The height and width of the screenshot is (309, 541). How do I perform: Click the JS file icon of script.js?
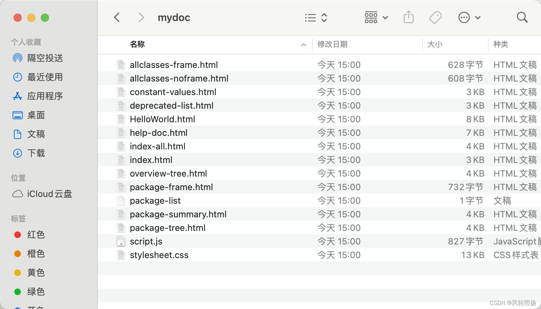click(121, 241)
